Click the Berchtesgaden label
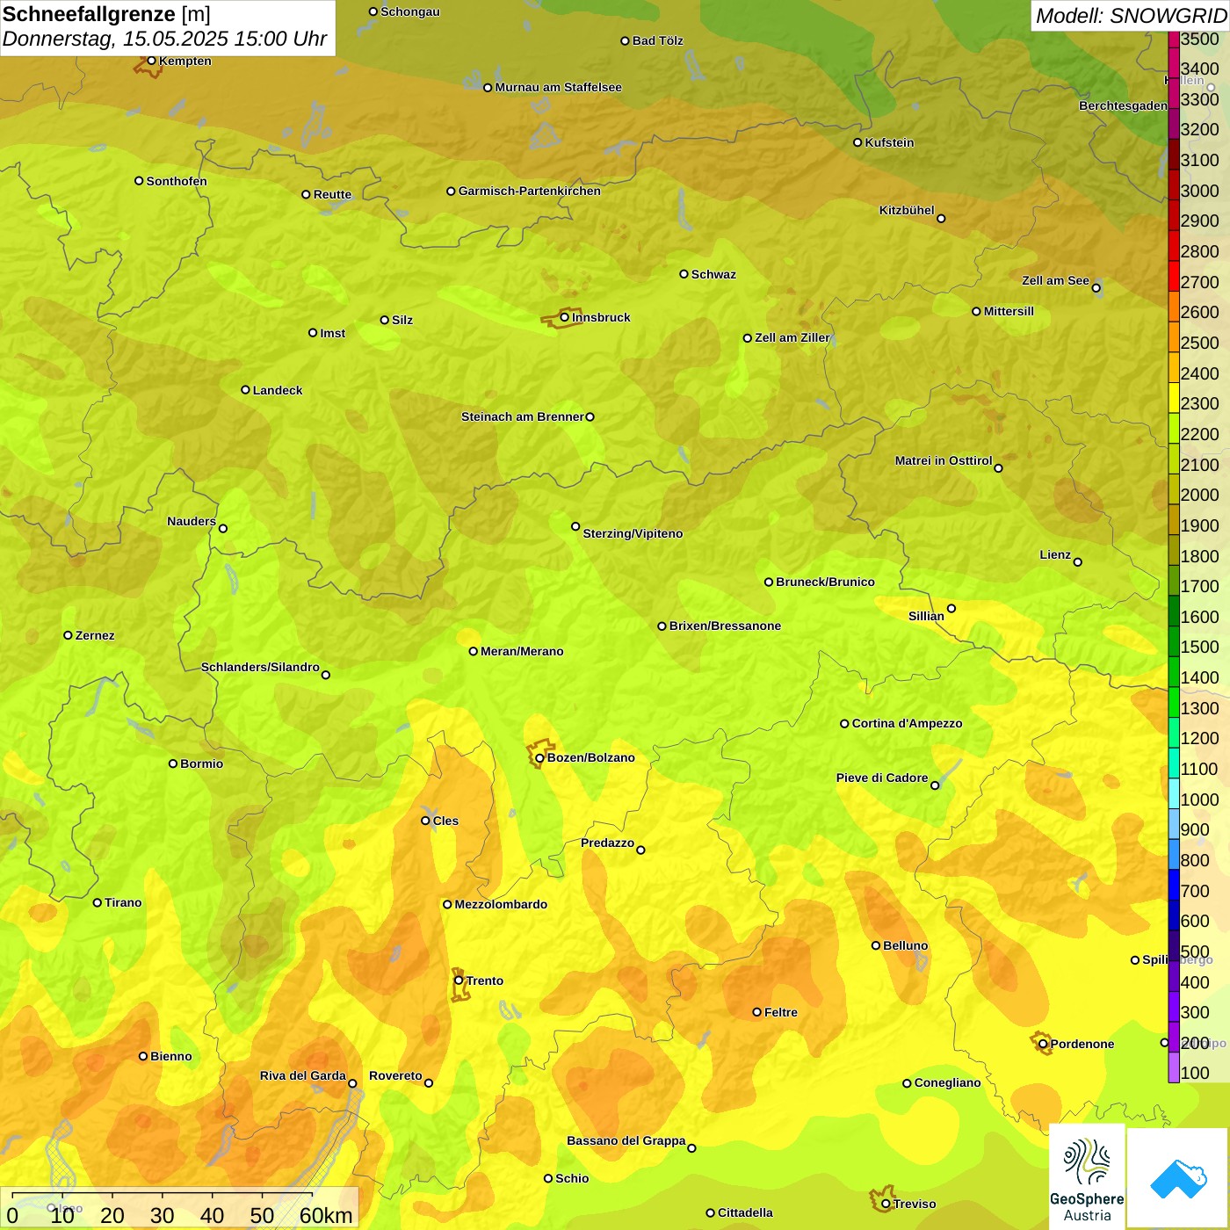The width and height of the screenshot is (1230, 1230). 1124,105
